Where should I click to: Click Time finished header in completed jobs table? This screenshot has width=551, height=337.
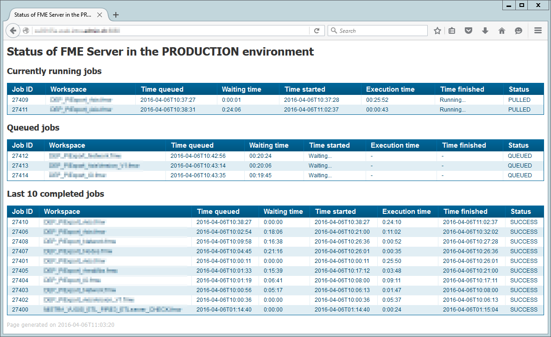(465, 212)
